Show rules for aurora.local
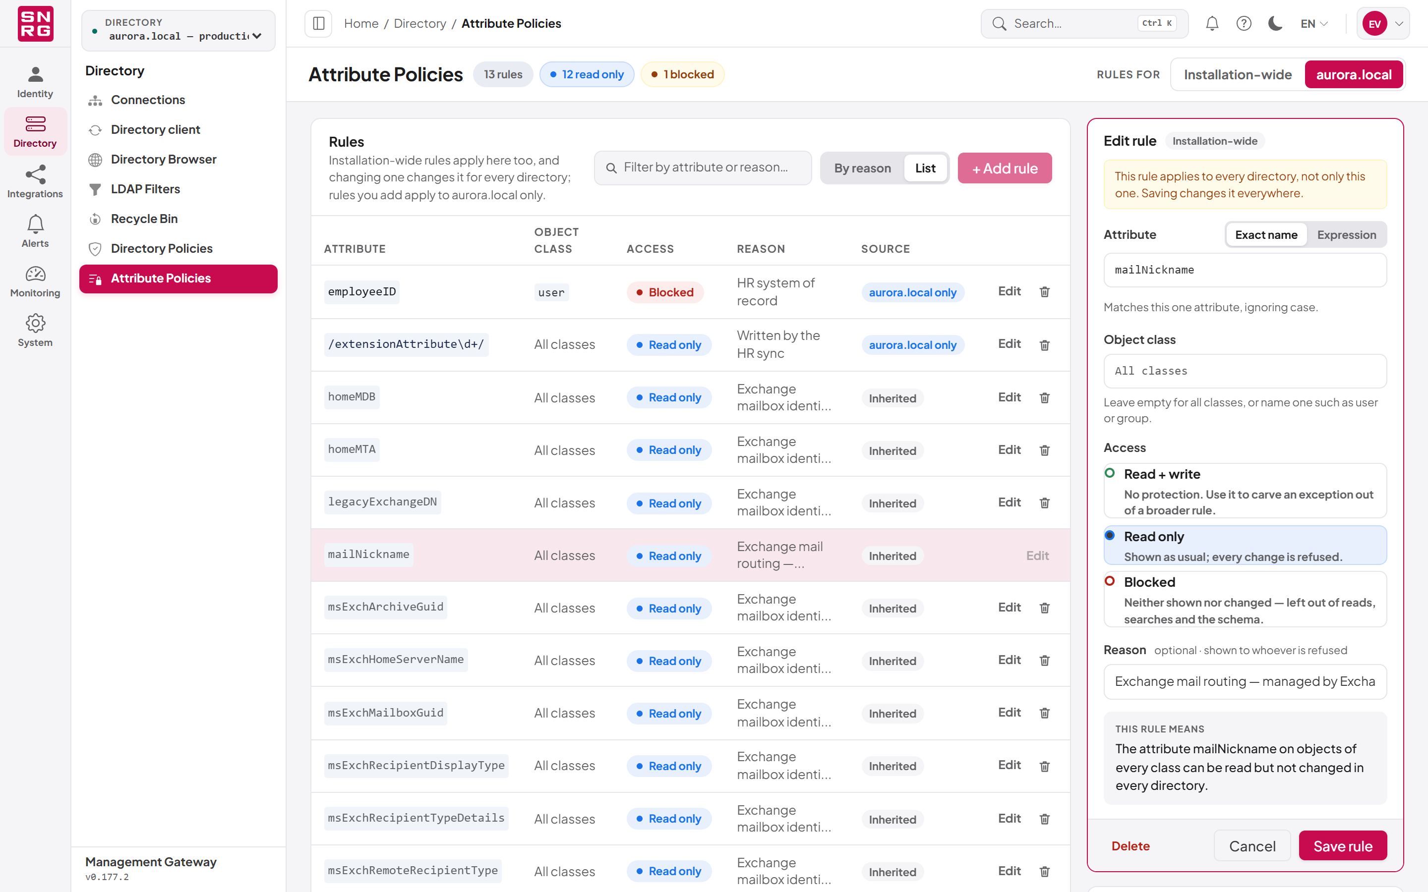Image resolution: width=1428 pixels, height=892 pixels. pos(1354,75)
